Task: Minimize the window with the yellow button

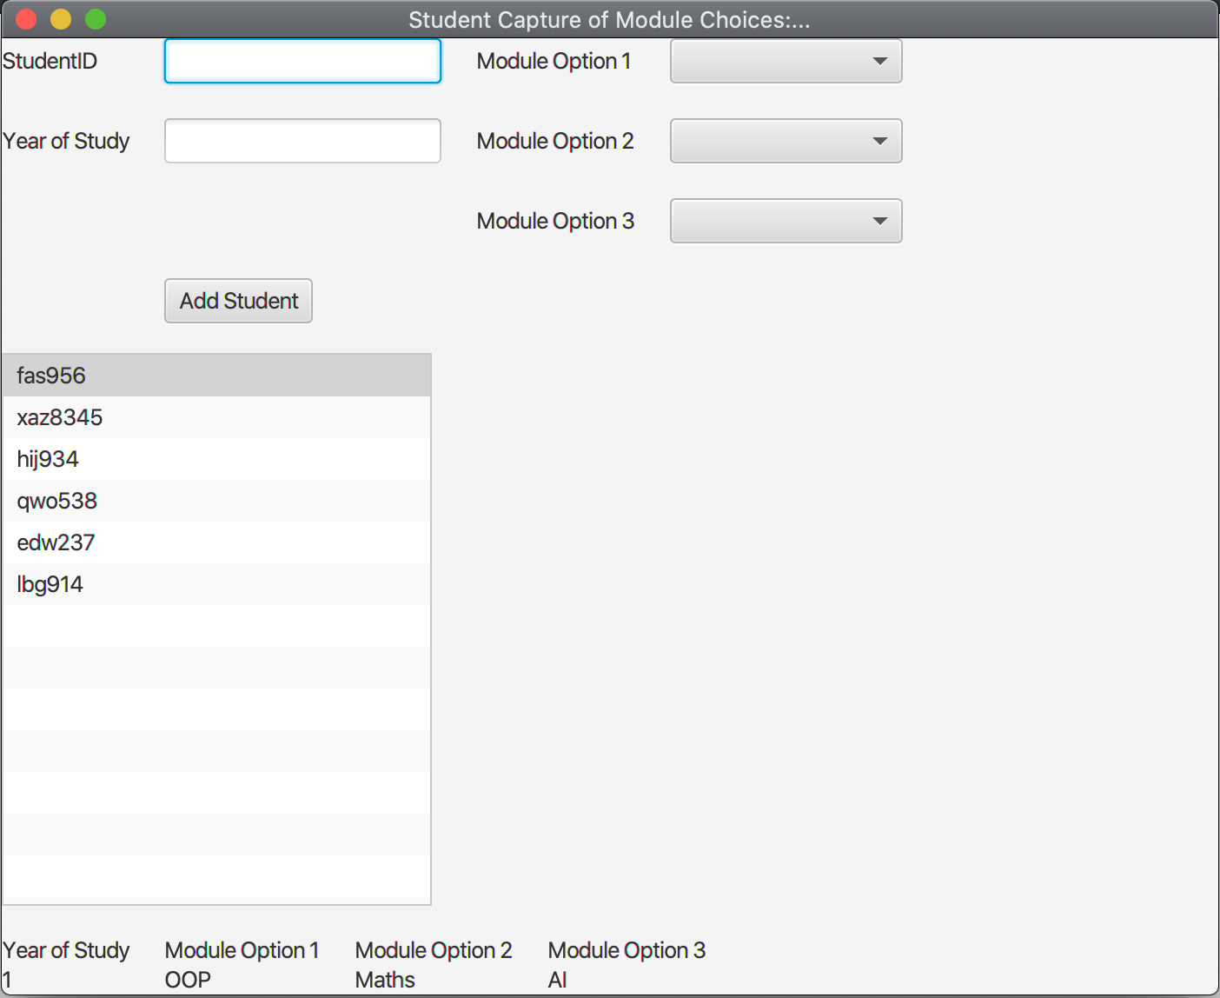Action: (x=61, y=19)
